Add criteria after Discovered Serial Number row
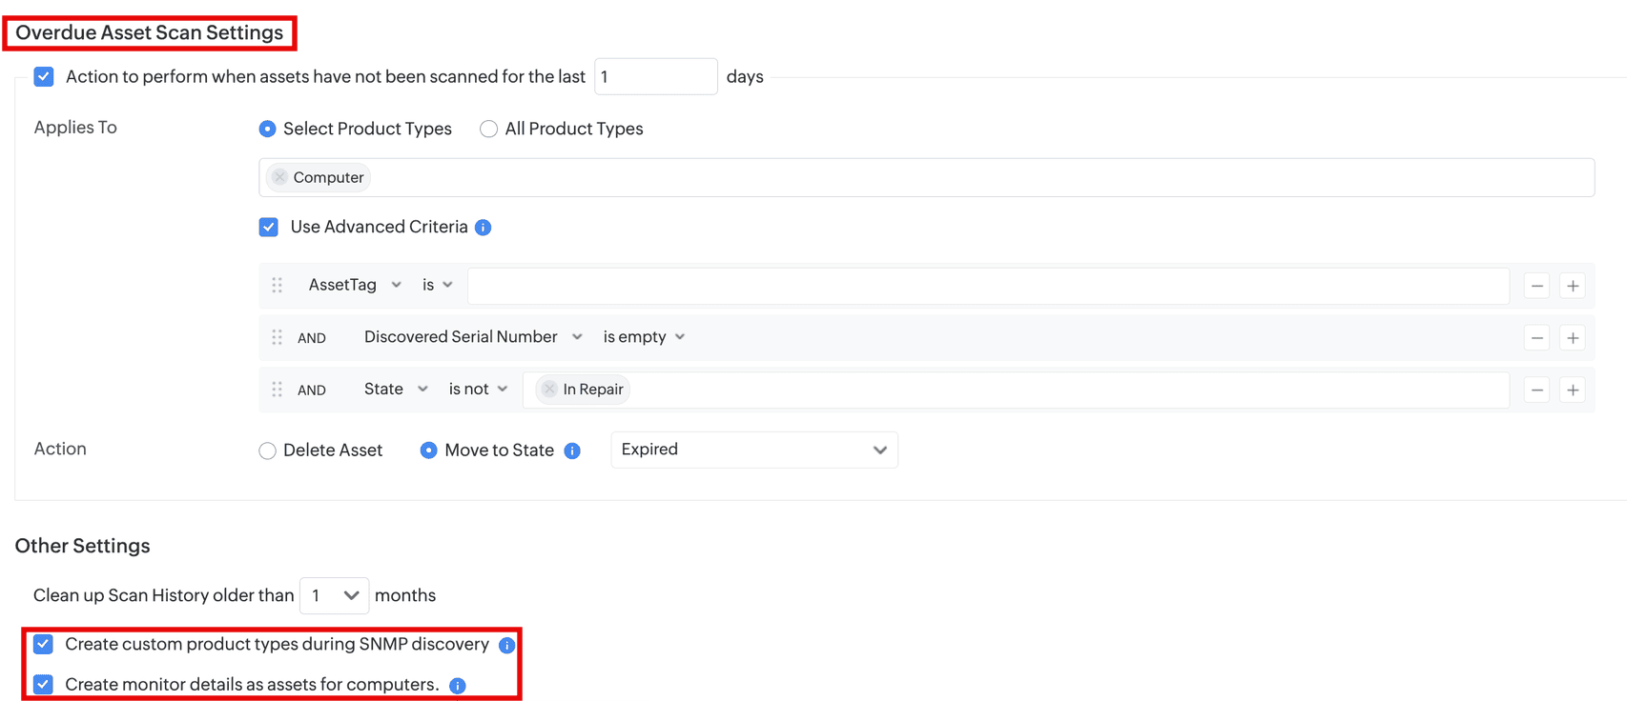Screen dimensions: 1627x701 1573,337
